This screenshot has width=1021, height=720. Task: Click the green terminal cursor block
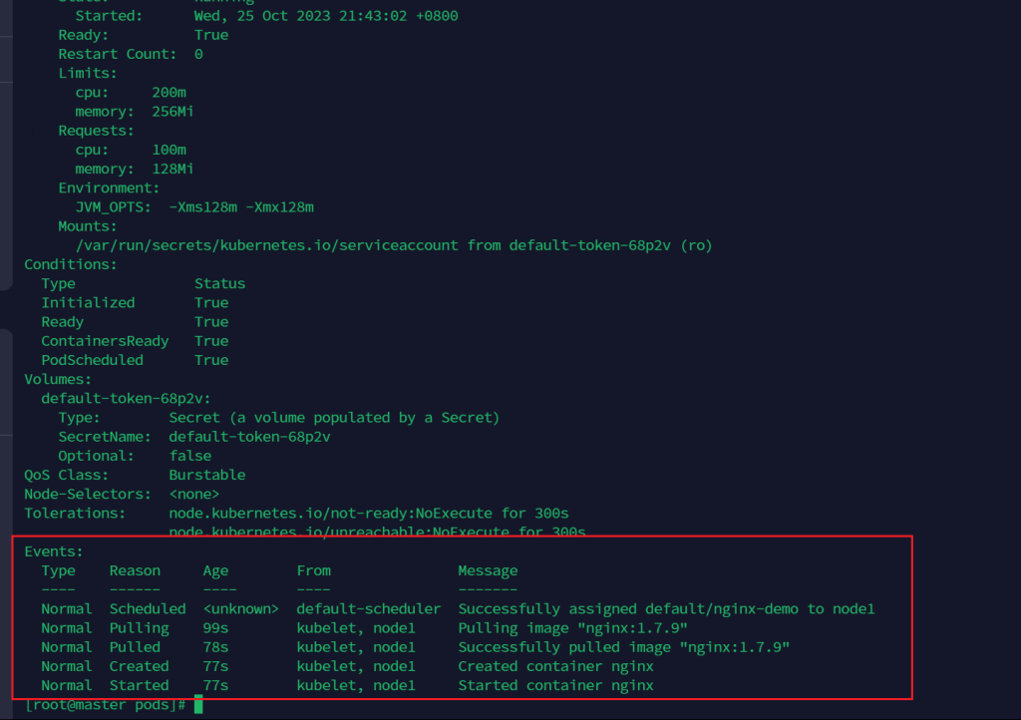pos(198,705)
